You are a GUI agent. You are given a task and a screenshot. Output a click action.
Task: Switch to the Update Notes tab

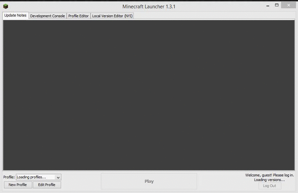pos(15,15)
